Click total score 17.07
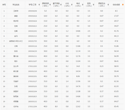Viewport: 125px width, 110px height. [x=116, y=16]
